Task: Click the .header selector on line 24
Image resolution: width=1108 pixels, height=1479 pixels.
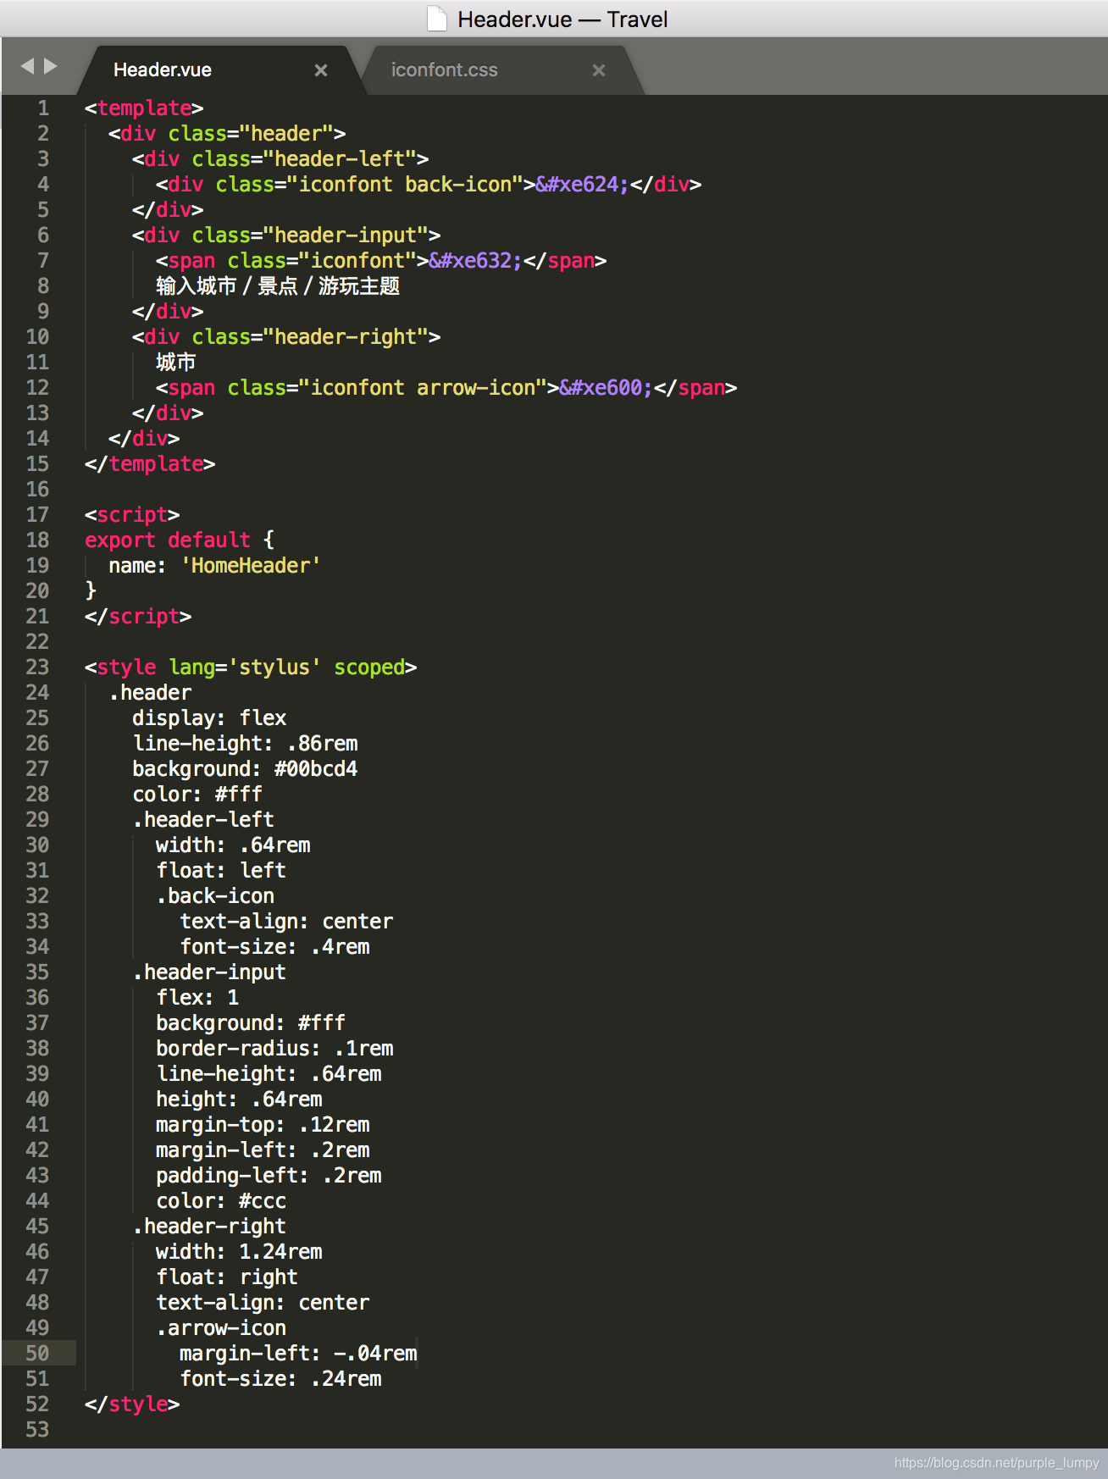Action: coord(150,693)
